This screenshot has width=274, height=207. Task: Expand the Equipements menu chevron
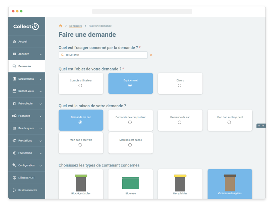tap(41, 79)
